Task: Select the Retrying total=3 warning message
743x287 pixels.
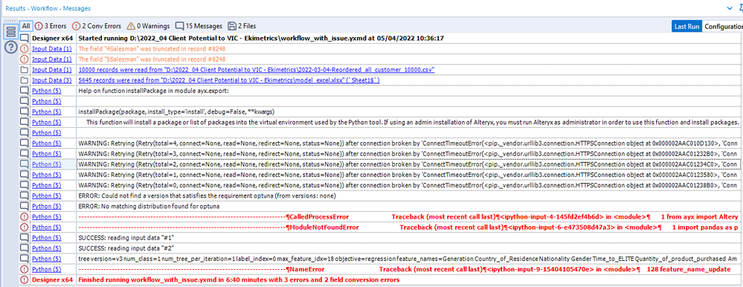Action: 408,153
